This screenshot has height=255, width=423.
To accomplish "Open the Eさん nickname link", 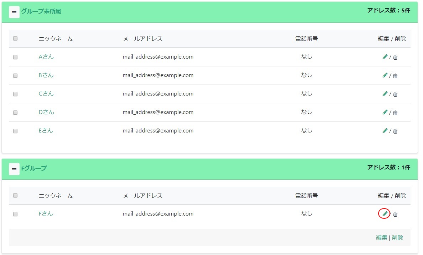I will [46, 131].
